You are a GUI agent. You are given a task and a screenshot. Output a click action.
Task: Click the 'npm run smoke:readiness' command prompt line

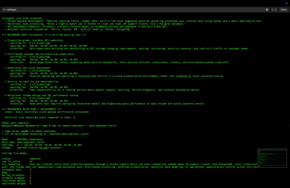[x=59, y=126]
